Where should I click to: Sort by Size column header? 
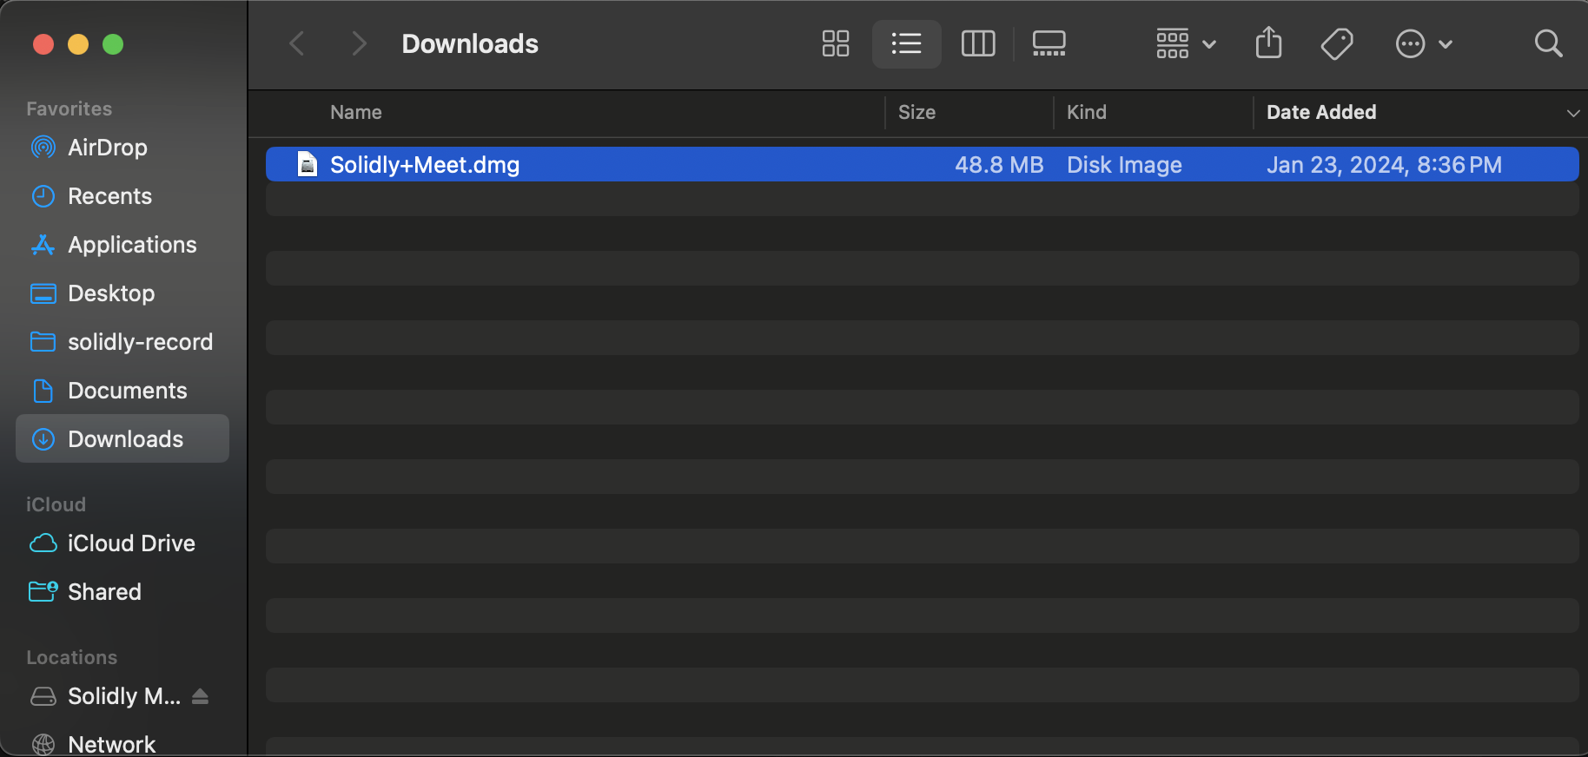point(916,112)
